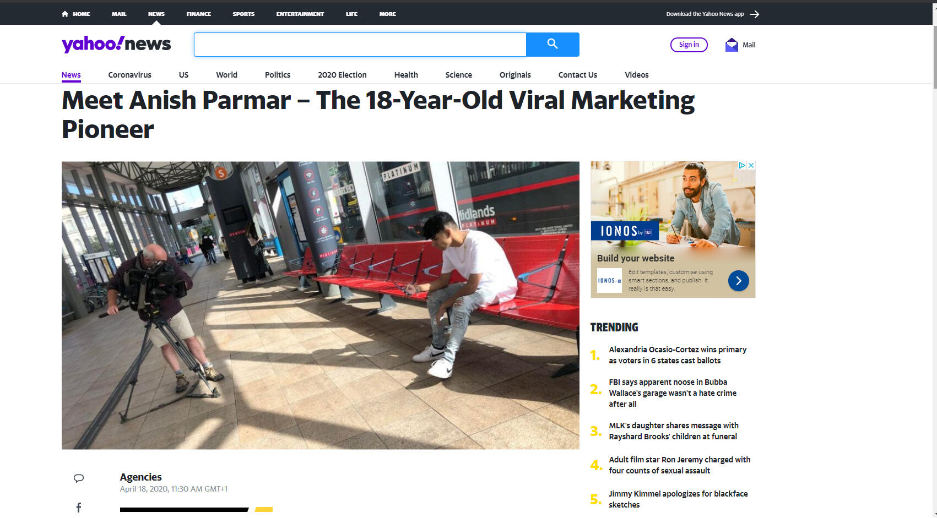Open comments with the speech bubble icon
The height and width of the screenshot is (518, 937).
tap(79, 478)
